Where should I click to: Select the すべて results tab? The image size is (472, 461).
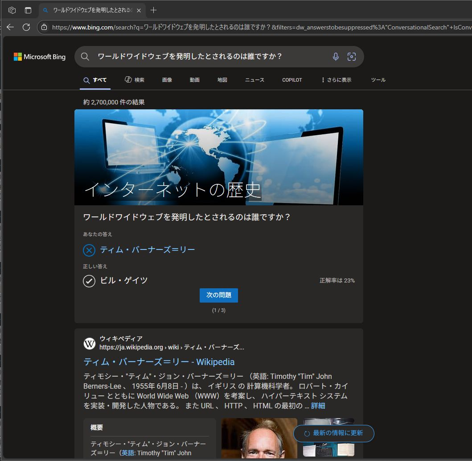tap(95, 80)
